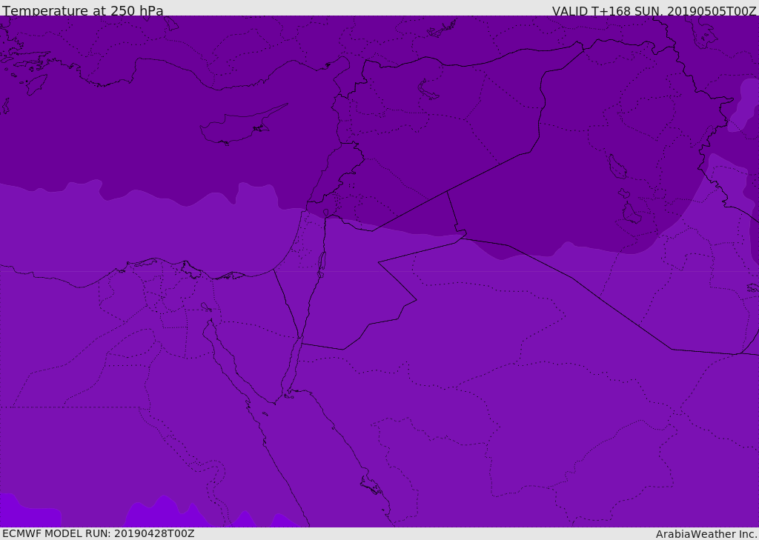Click the 'Temperature at 250 hPa' title
759x540 pixels.
tap(83, 10)
